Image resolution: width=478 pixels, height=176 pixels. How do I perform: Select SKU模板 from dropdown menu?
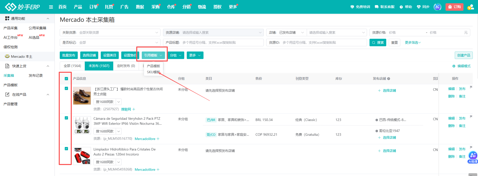153,72
